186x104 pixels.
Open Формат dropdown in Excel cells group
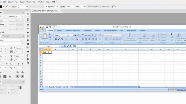(x=163, y=40)
